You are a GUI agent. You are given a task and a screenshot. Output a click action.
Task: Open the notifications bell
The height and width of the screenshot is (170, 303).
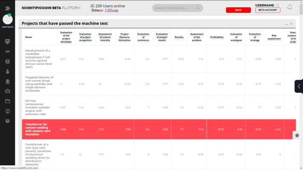pyautogui.click(x=289, y=7)
